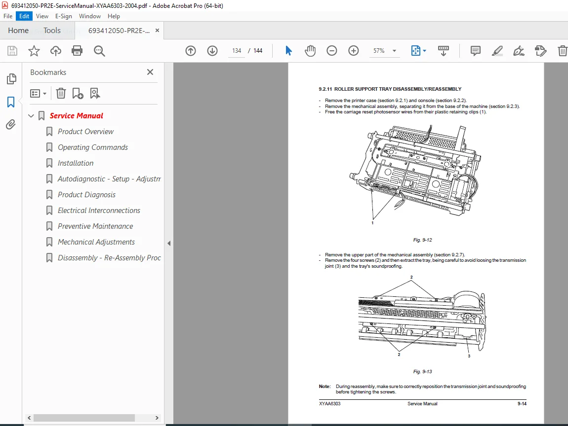Select the 693412050-PR2E document tab

[x=119, y=31]
